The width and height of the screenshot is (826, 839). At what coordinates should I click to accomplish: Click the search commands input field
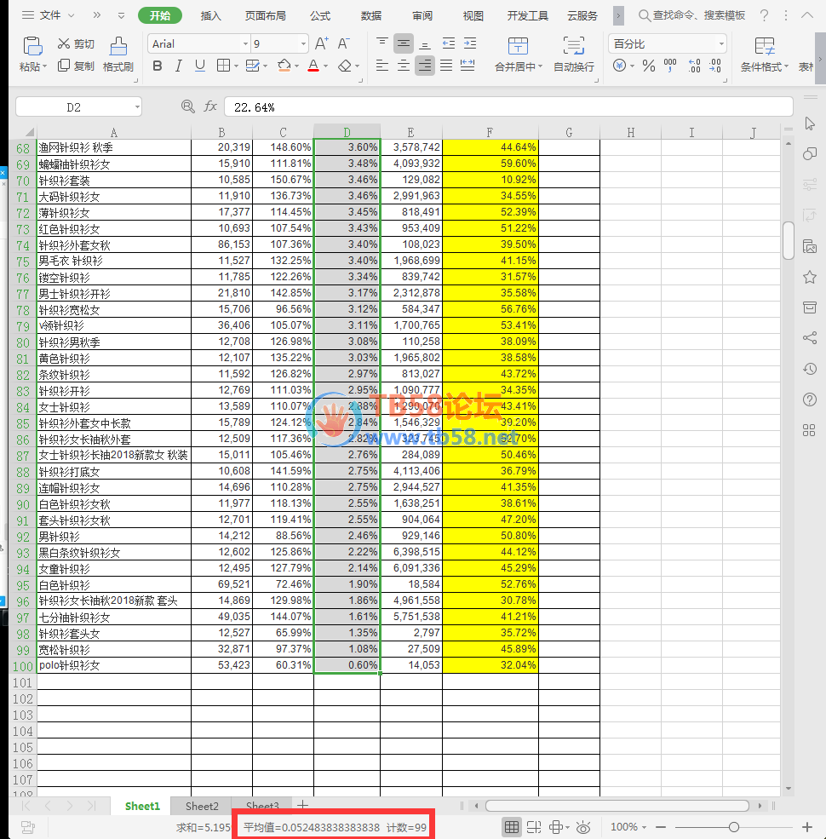pyautogui.click(x=698, y=15)
